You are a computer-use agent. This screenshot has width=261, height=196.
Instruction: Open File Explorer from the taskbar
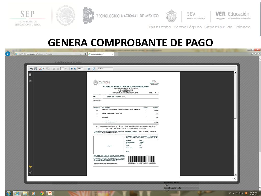tap(25, 193)
